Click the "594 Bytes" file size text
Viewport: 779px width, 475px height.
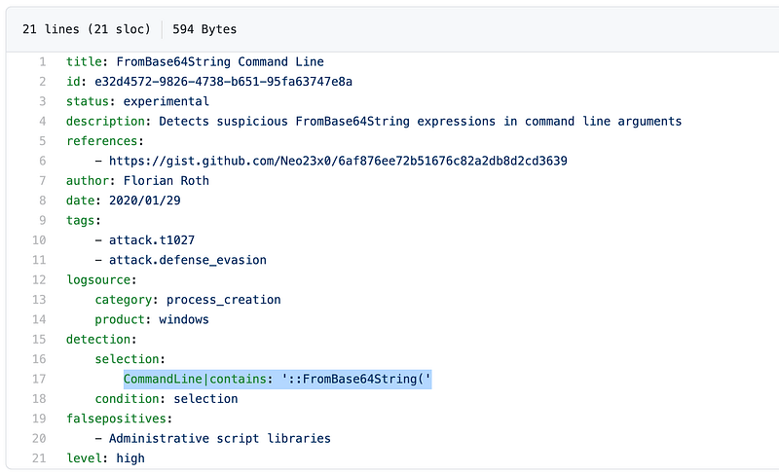coord(204,29)
